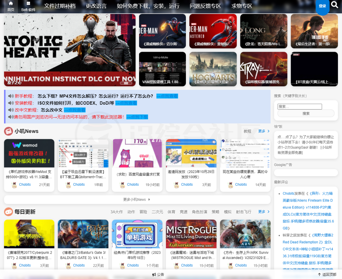342x279 pixels.
Task: Click post title 现在某些白嫖党素质
Action: click(245, 174)
